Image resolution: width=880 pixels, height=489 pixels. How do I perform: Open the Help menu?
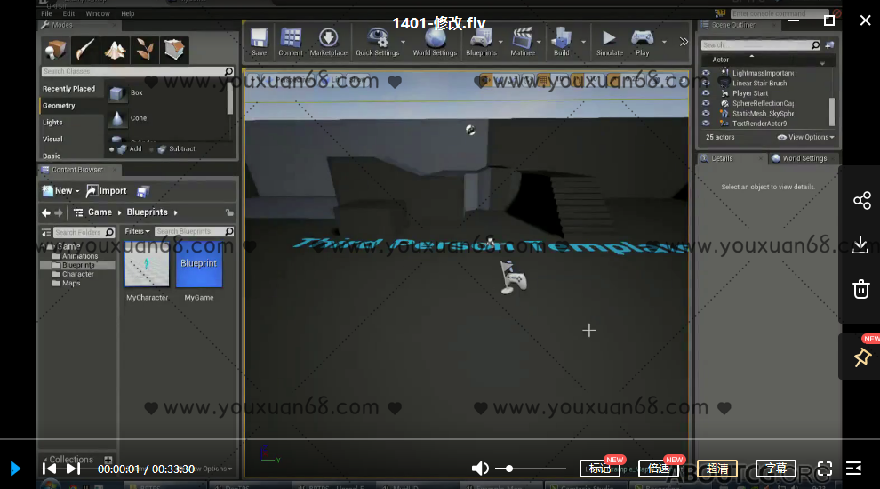128,13
